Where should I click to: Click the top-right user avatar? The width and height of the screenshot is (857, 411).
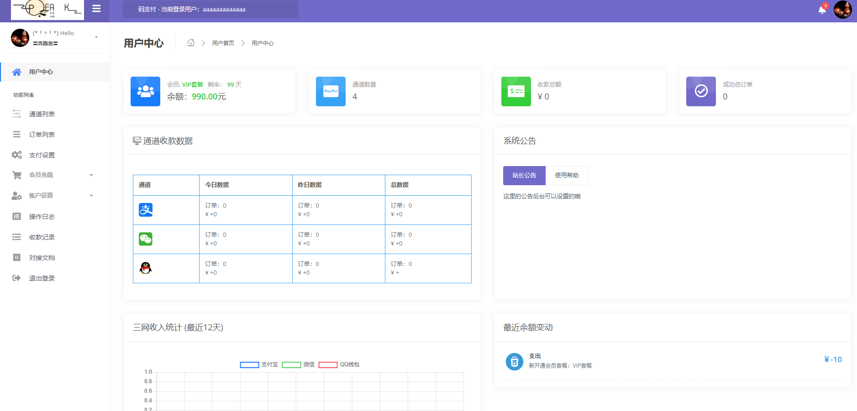[842, 10]
